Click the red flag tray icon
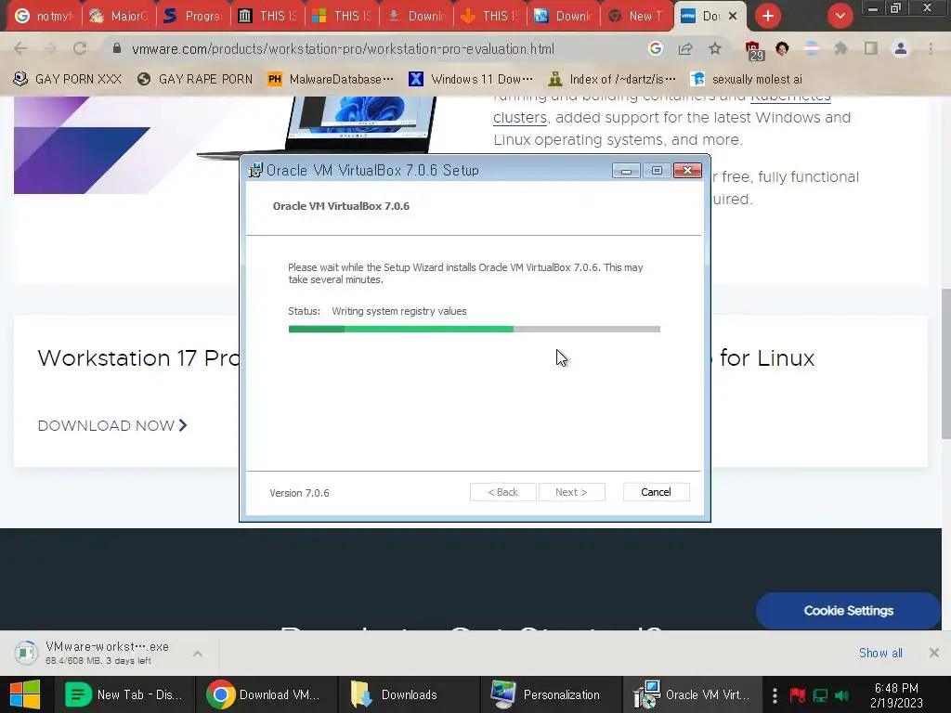The height and width of the screenshot is (713, 951). point(798,694)
